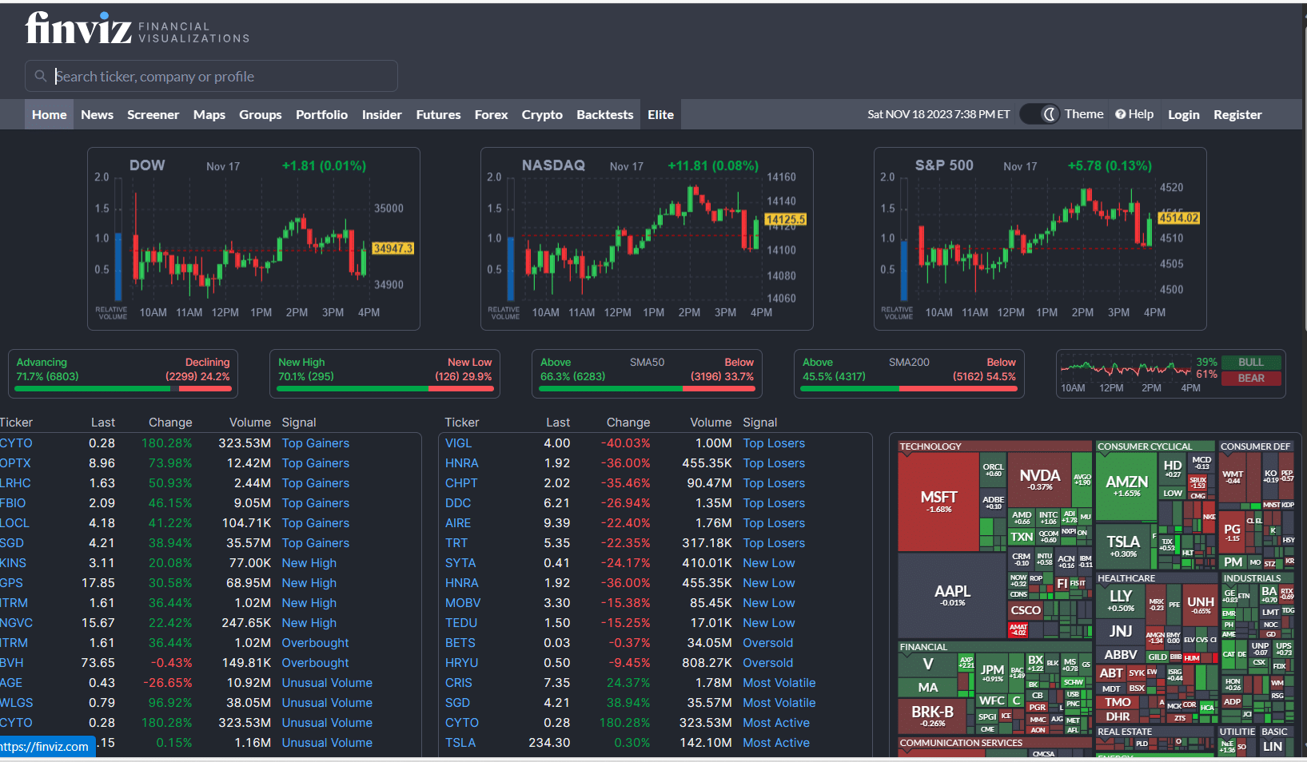Click the BRK-B tile in the heatmap
The height and width of the screenshot is (762, 1307).
click(x=932, y=716)
